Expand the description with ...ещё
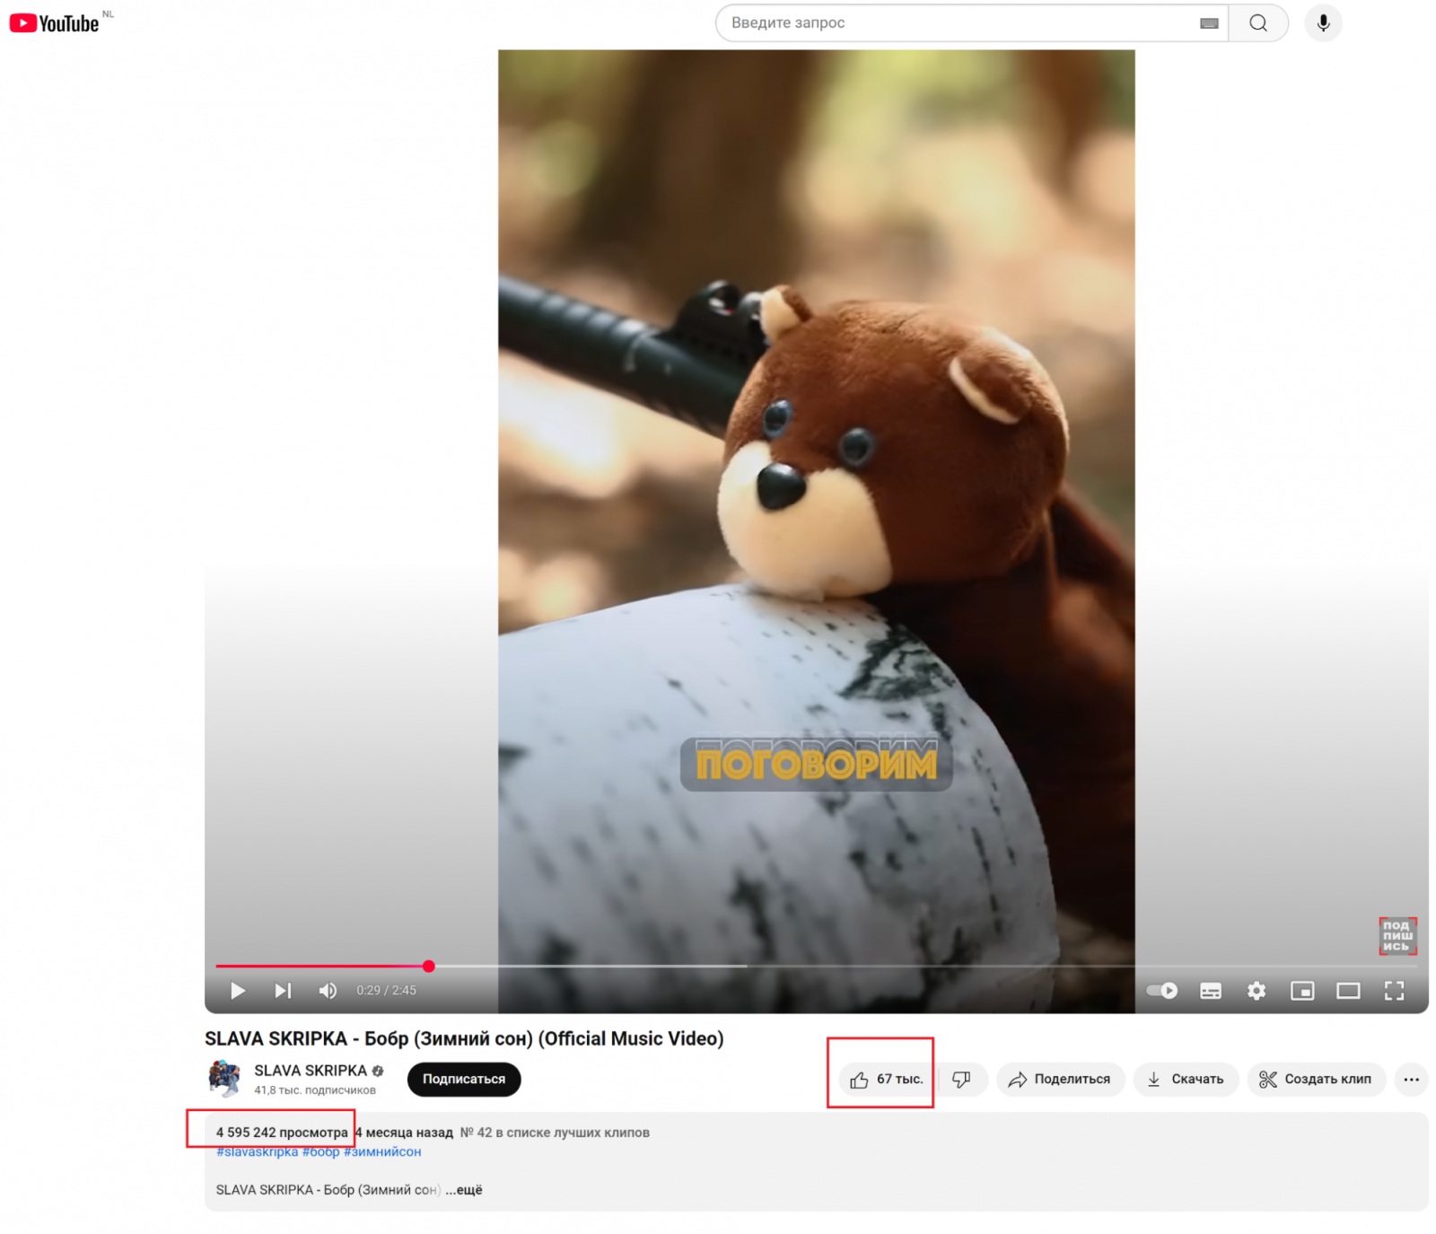 (x=464, y=1189)
